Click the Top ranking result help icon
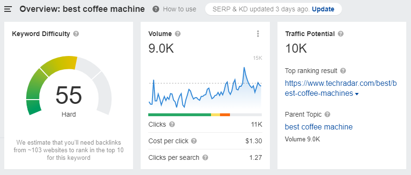 (343, 71)
